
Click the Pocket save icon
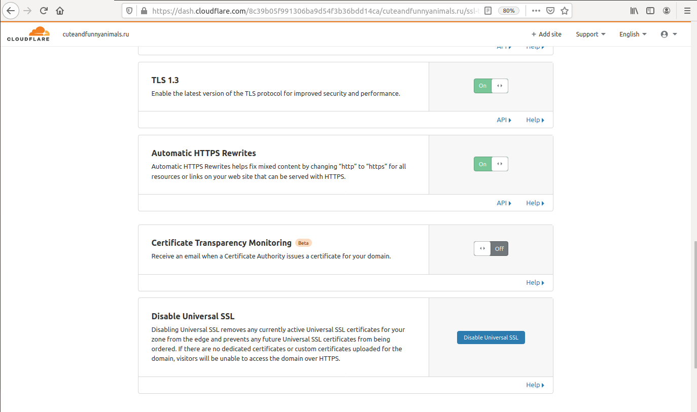coord(550,11)
